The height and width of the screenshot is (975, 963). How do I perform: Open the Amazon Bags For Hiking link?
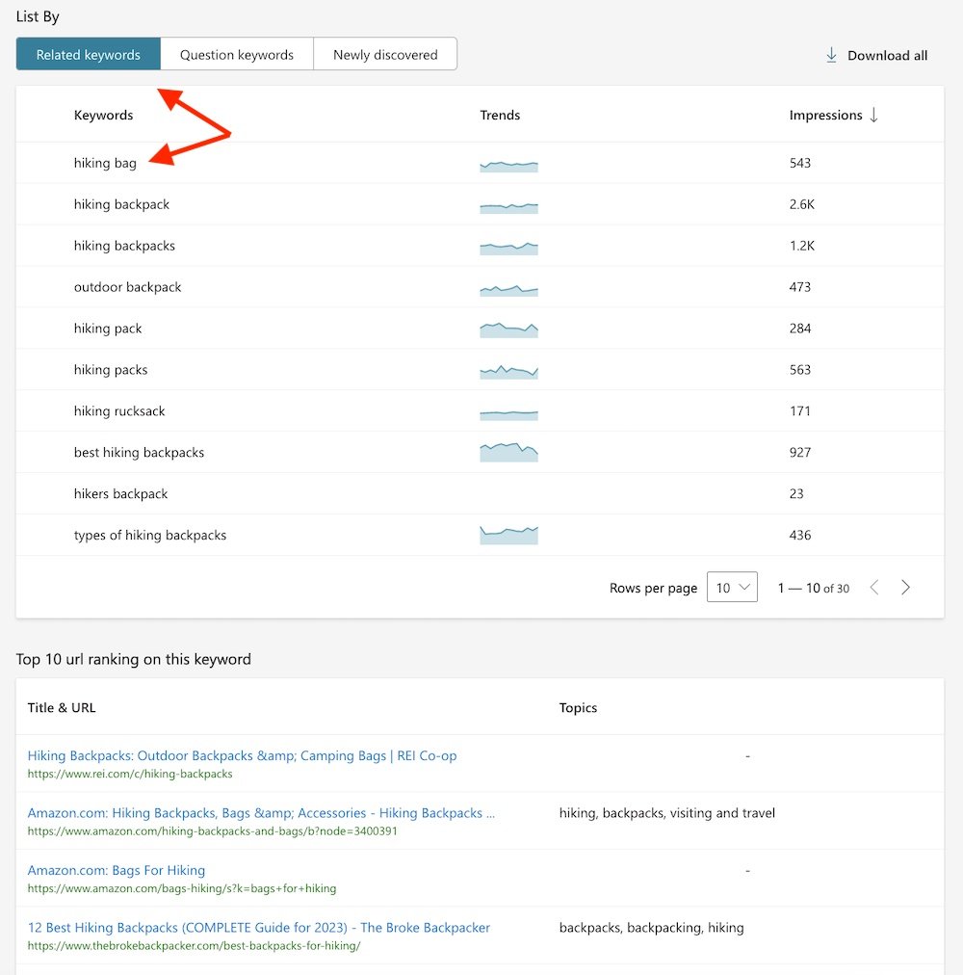117,870
